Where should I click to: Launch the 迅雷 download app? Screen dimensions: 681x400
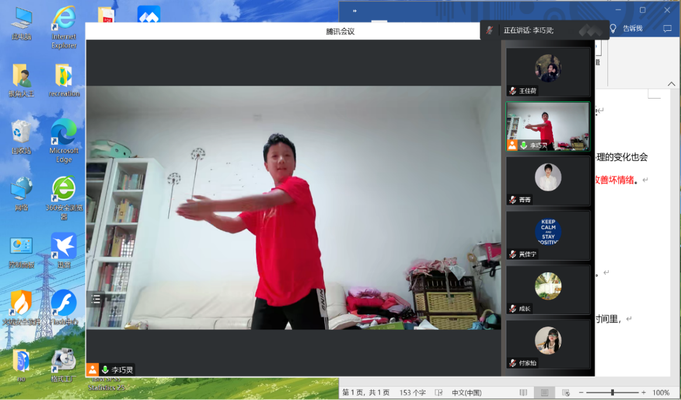(64, 251)
